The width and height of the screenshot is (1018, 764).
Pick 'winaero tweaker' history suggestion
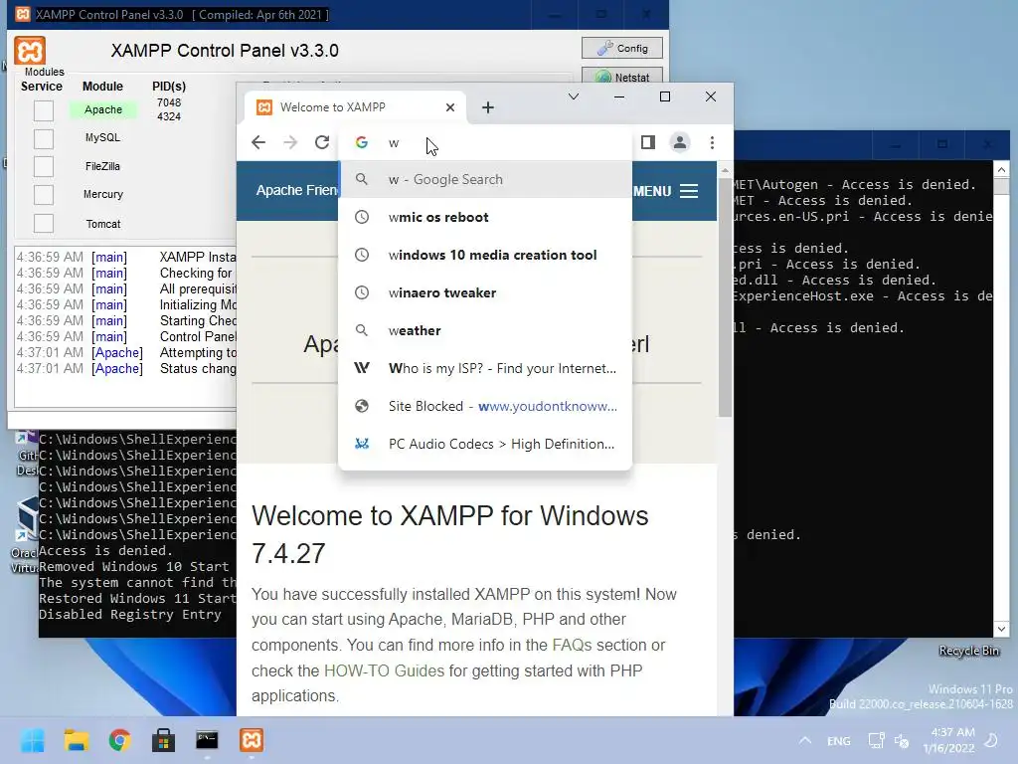point(485,292)
